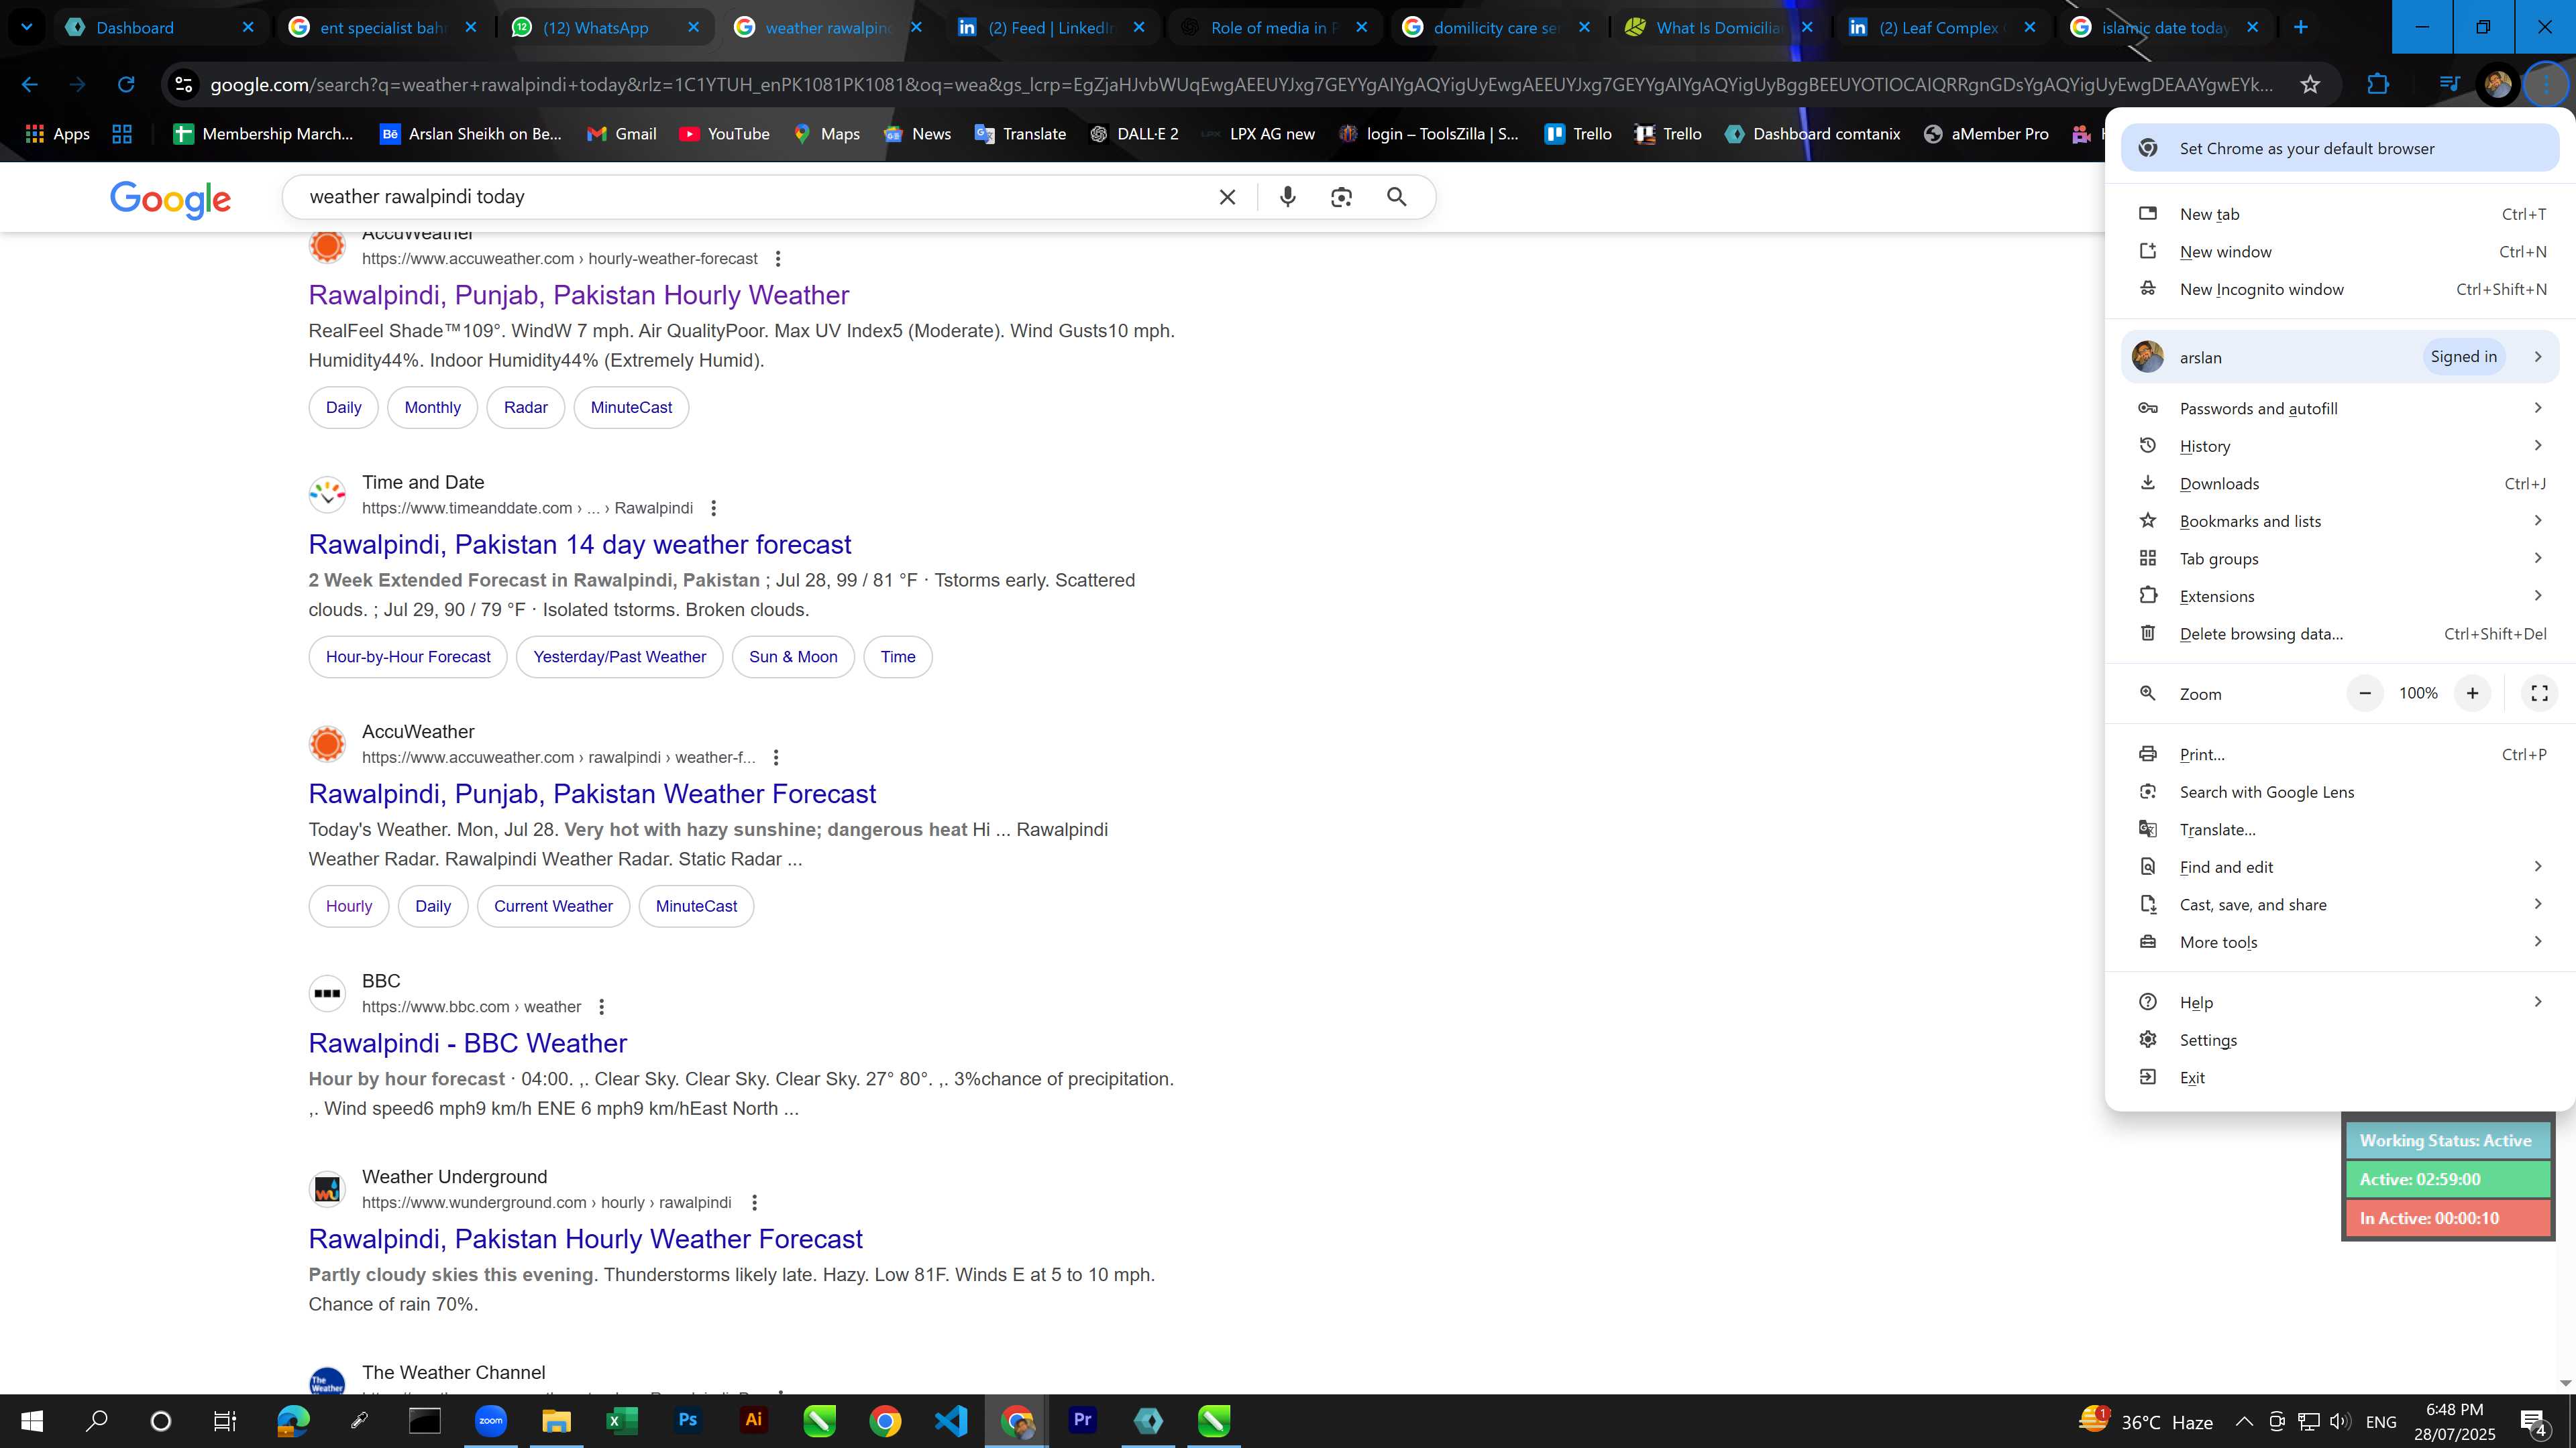Open three-dot options for Time and Date result
The width and height of the screenshot is (2576, 1448).
coord(713,509)
